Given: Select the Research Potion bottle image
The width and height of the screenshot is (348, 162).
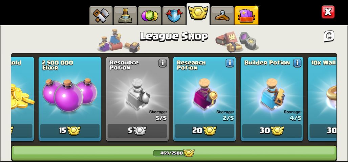Looking at the screenshot, I should (204, 94).
